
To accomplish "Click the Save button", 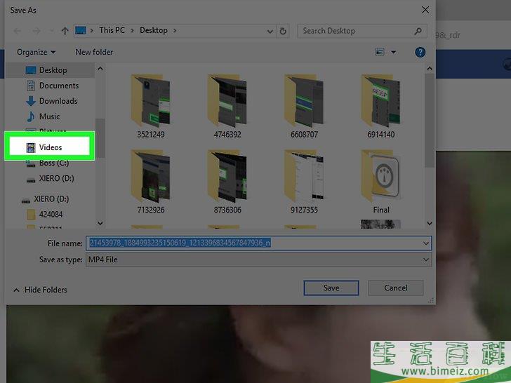I will coord(331,288).
